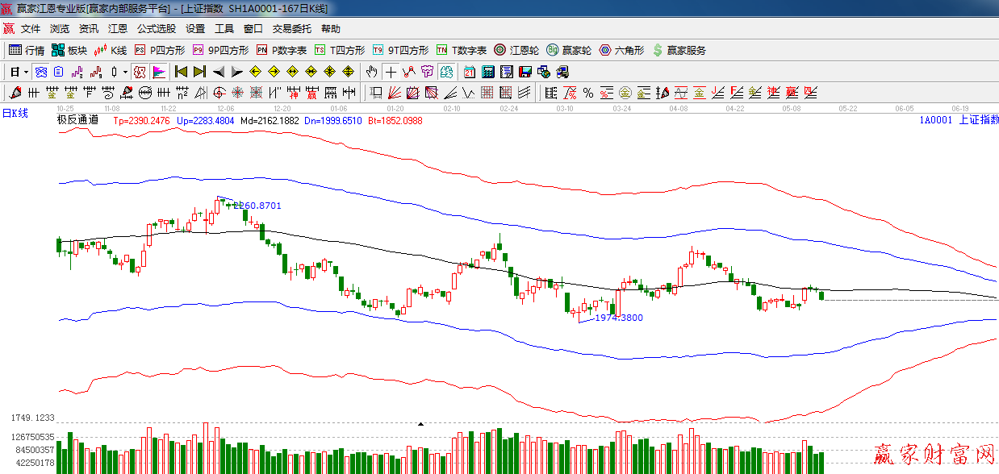
Task: Click the hand pan tool icon
Action: pyautogui.click(x=372, y=72)
